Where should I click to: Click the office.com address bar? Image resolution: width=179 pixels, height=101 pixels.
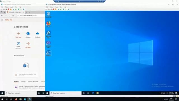coord(31,16)
